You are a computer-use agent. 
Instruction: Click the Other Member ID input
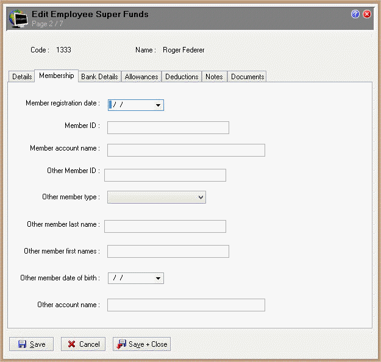[165, 175]
